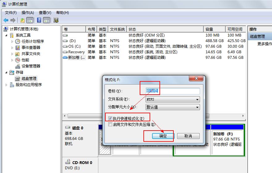Click the Forward arrow toolbar icon
272x173 pixels.
tap(13, 20)
